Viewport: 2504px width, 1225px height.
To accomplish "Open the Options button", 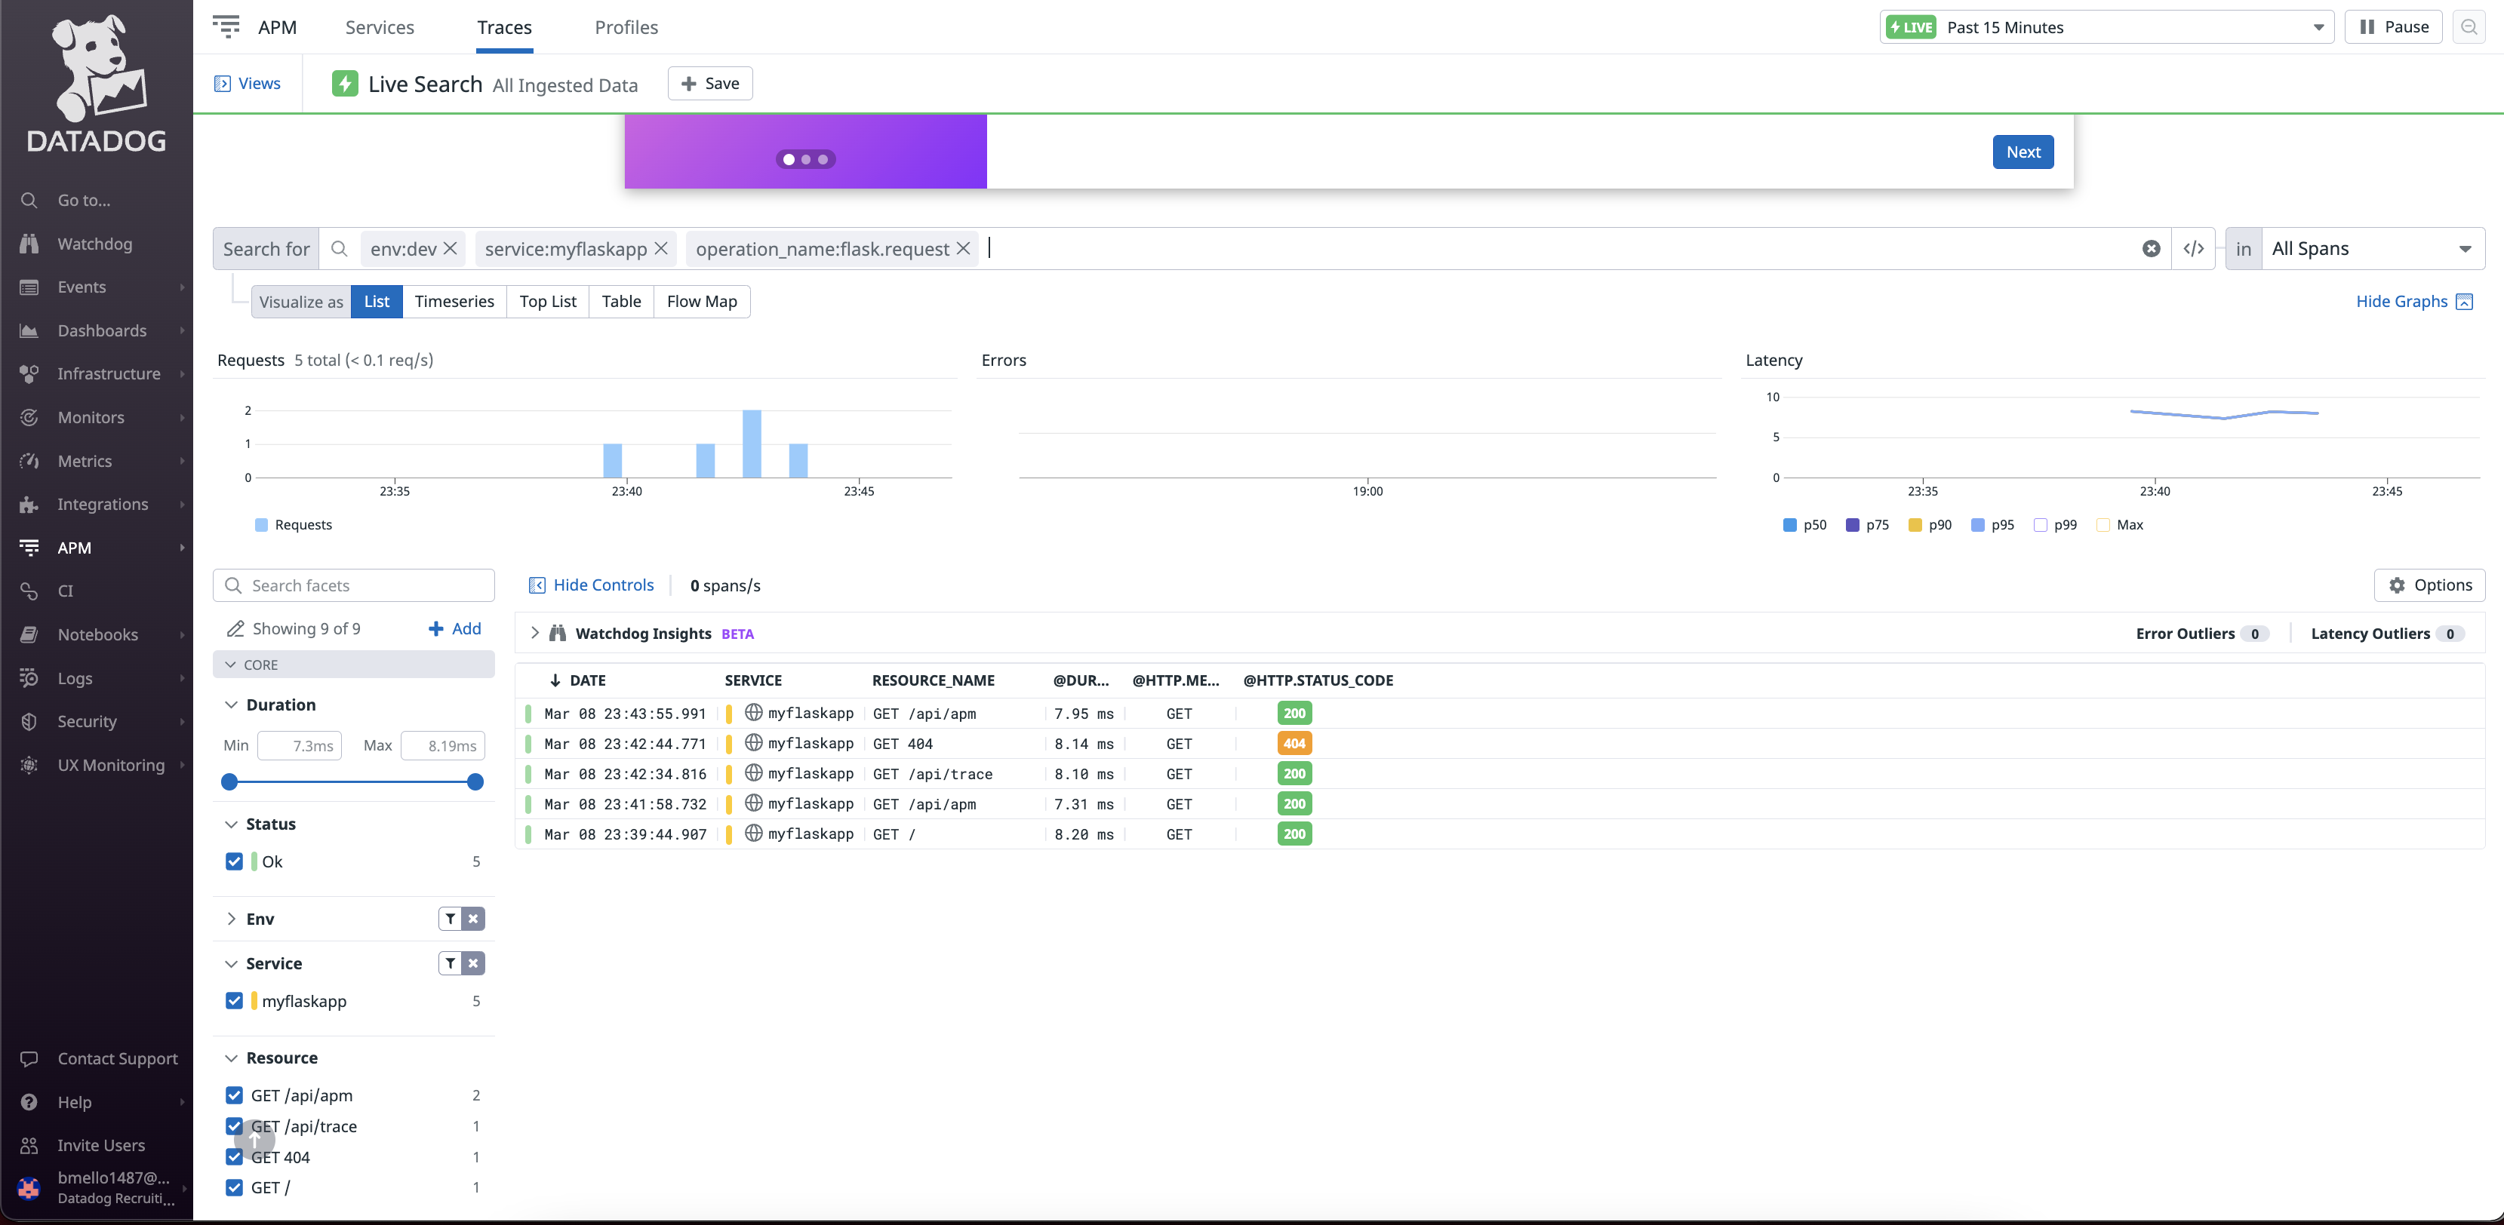I will point(2429,586).
